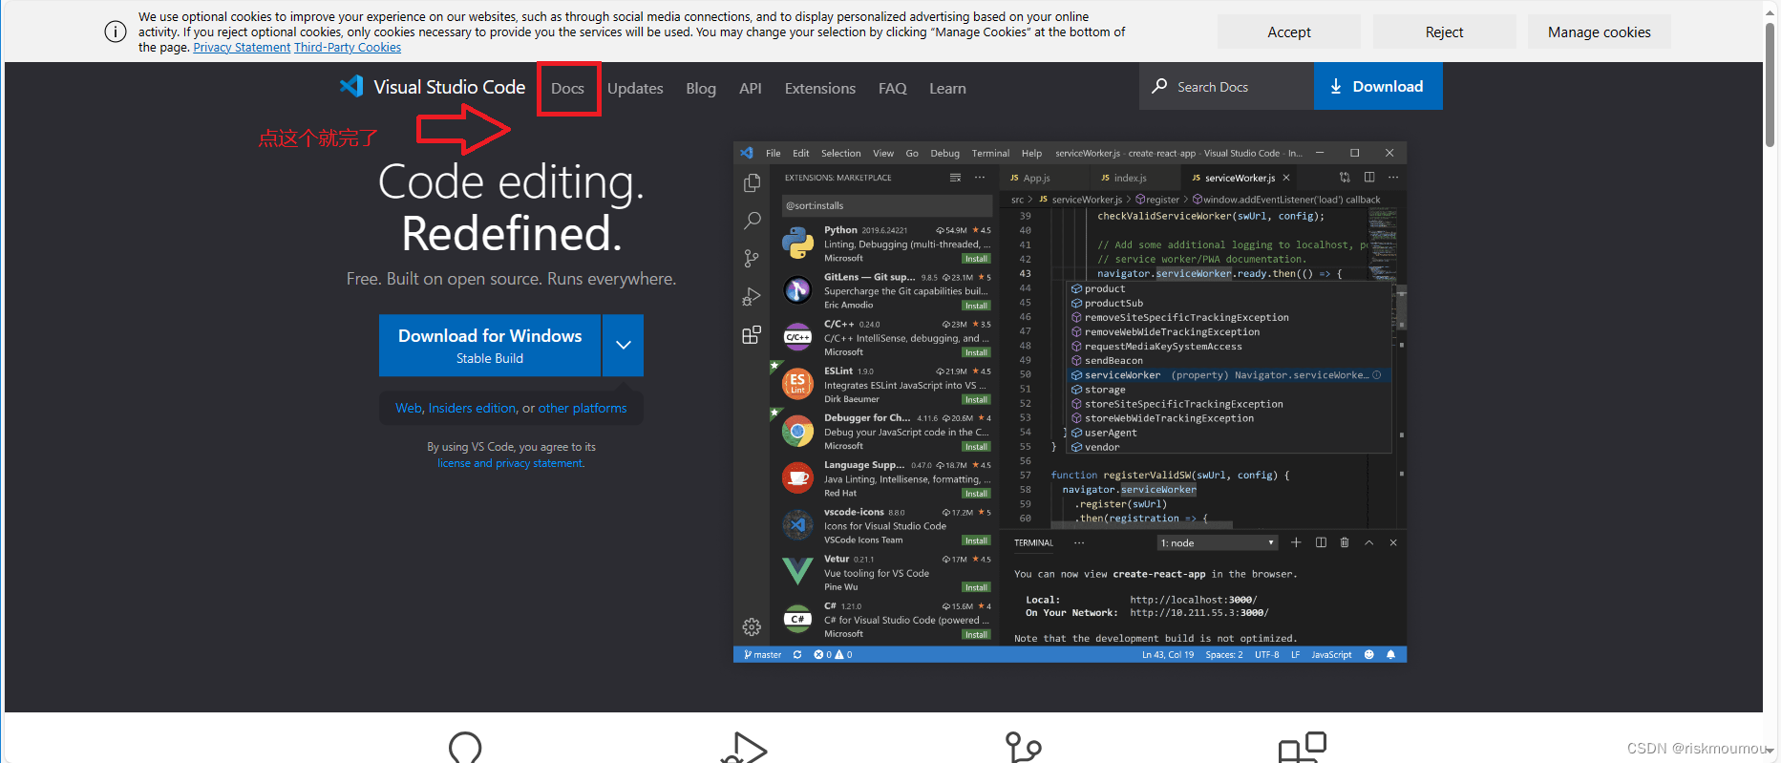Viewport: 1781px width, 763px height.
Task: Click the notification bell in status bar
Action: click(x=1390, y=654)
